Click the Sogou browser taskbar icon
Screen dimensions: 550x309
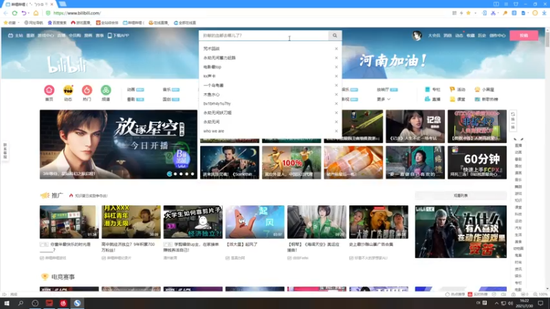click(77, 303)
